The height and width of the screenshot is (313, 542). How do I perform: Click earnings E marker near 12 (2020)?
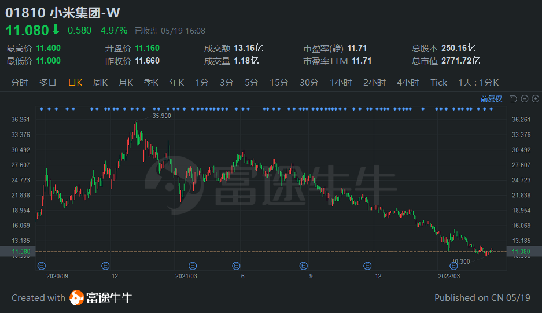(105, 266)
